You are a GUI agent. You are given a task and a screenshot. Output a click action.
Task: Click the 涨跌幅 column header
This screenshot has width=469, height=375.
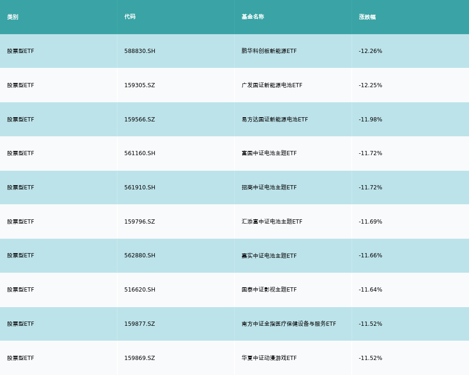(x=367, y=17)
